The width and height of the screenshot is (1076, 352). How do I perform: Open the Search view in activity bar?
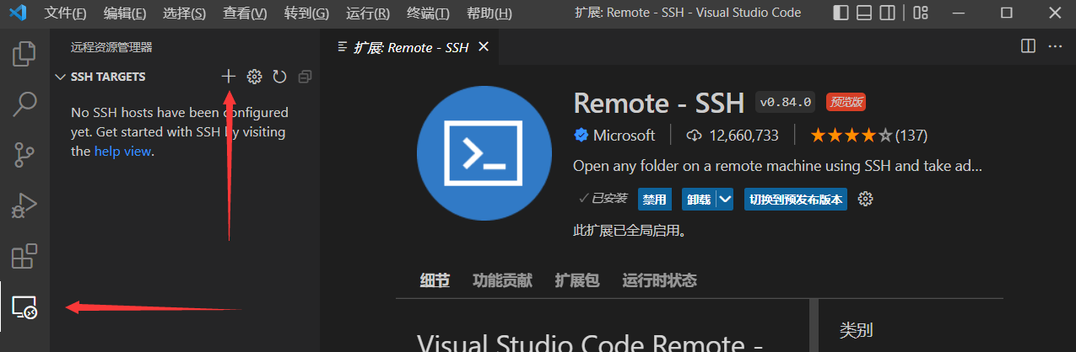(x=24, y=104)
